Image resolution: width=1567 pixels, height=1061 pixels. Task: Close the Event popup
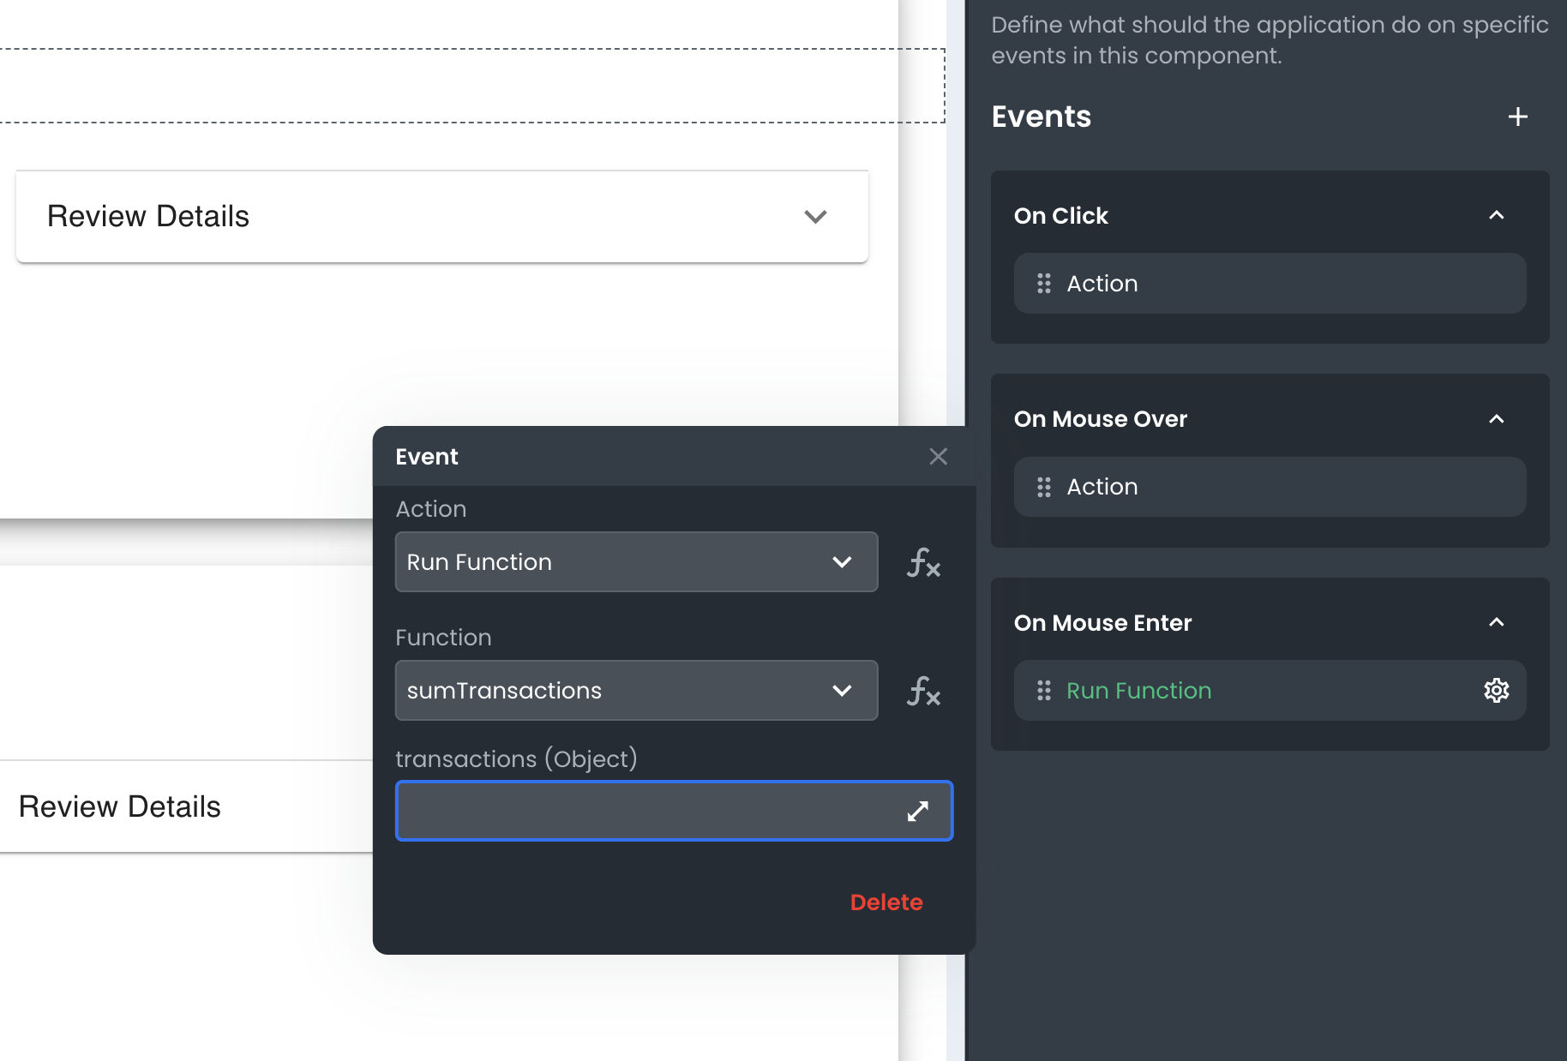(938, 457)
